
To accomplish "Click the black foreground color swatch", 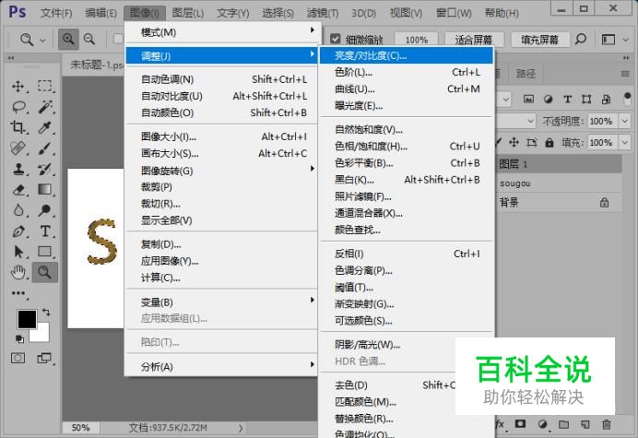I will click(x=26, y=318).
